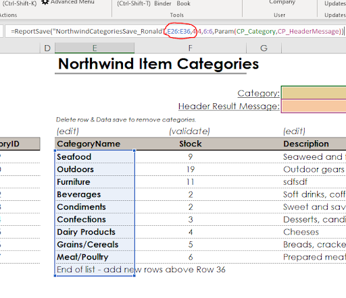Viewport: 346px width, 298px height.
Task: Select Confections stock value 3
Action: (191, 220)
